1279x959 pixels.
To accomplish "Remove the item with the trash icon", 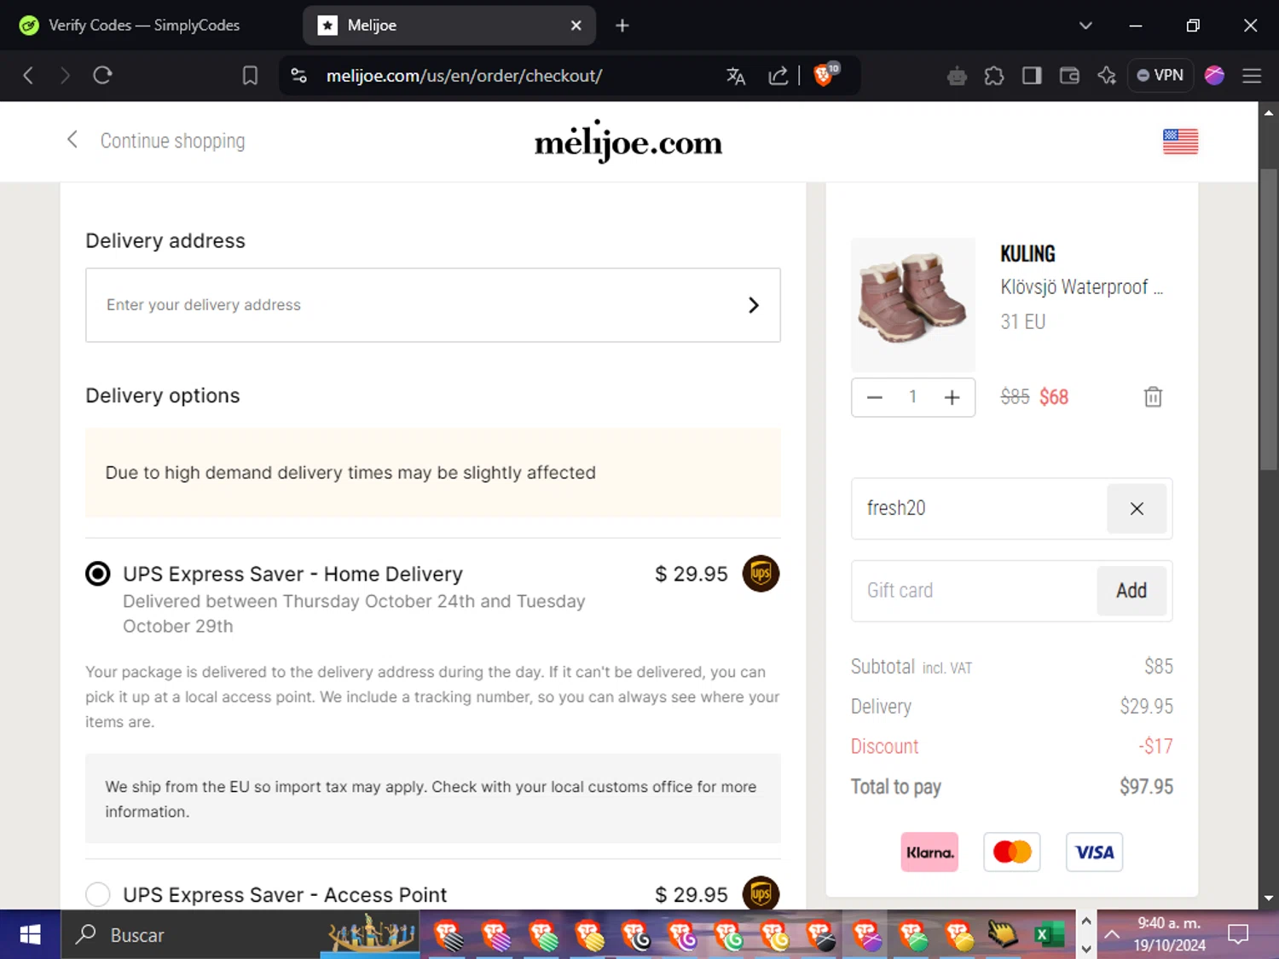I will 1153,397.
